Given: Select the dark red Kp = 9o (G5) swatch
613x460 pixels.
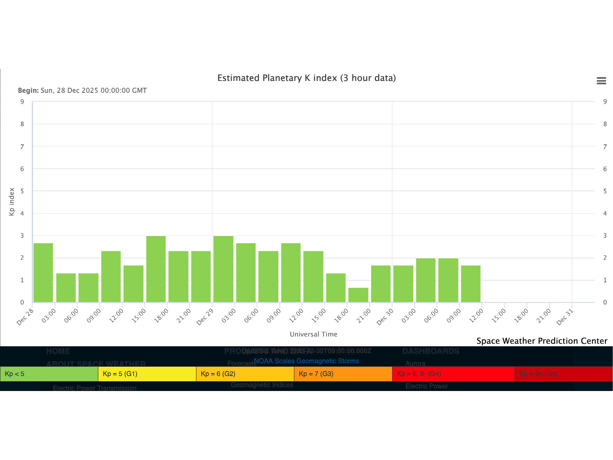Looking at the screenshot, I should pos(563,374).
